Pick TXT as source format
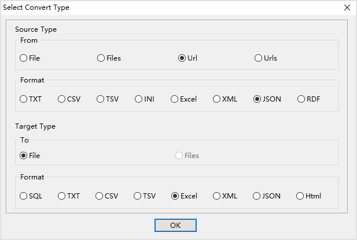Viewport: 357px width, 240px height. [x=24, y=99]
